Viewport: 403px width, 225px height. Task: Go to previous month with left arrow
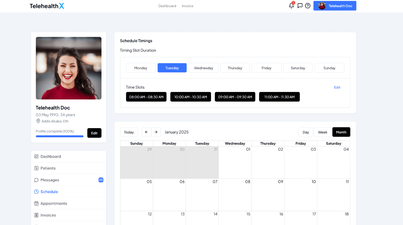tap(146, 132)
